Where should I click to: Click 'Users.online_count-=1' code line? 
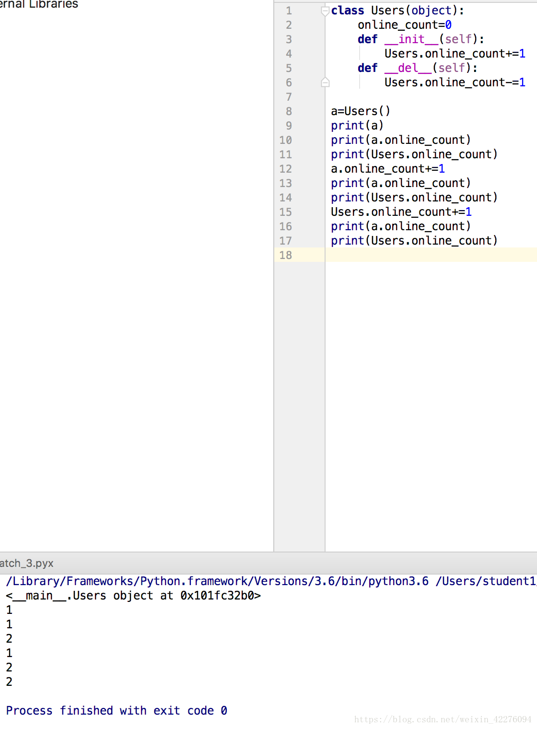(x=455, y=82)
